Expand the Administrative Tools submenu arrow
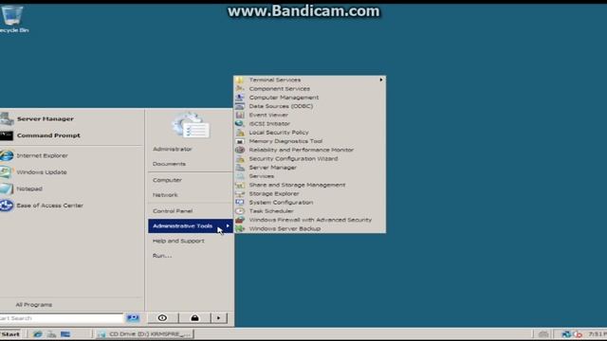This screenshot has height=341, width=607. (228, 225)
